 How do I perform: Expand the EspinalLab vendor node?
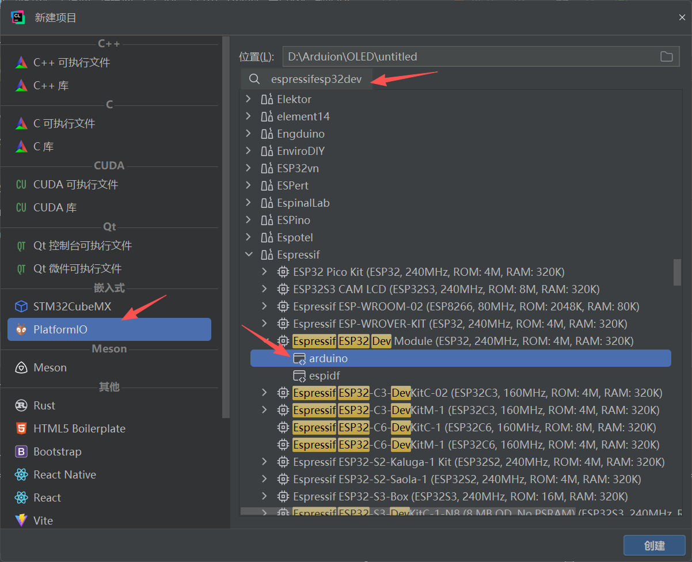point(248,203)
